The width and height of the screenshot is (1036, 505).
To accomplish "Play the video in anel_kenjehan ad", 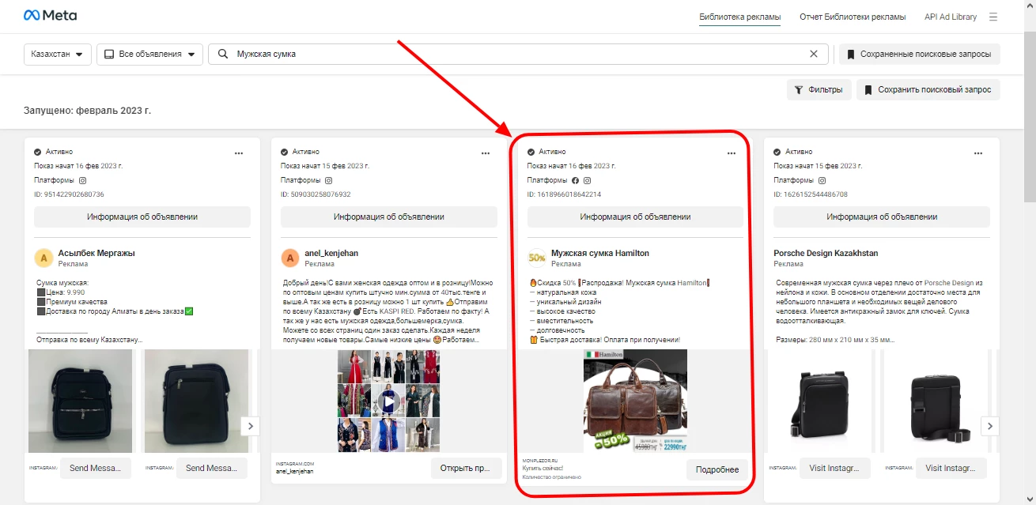I will (388, 403).
